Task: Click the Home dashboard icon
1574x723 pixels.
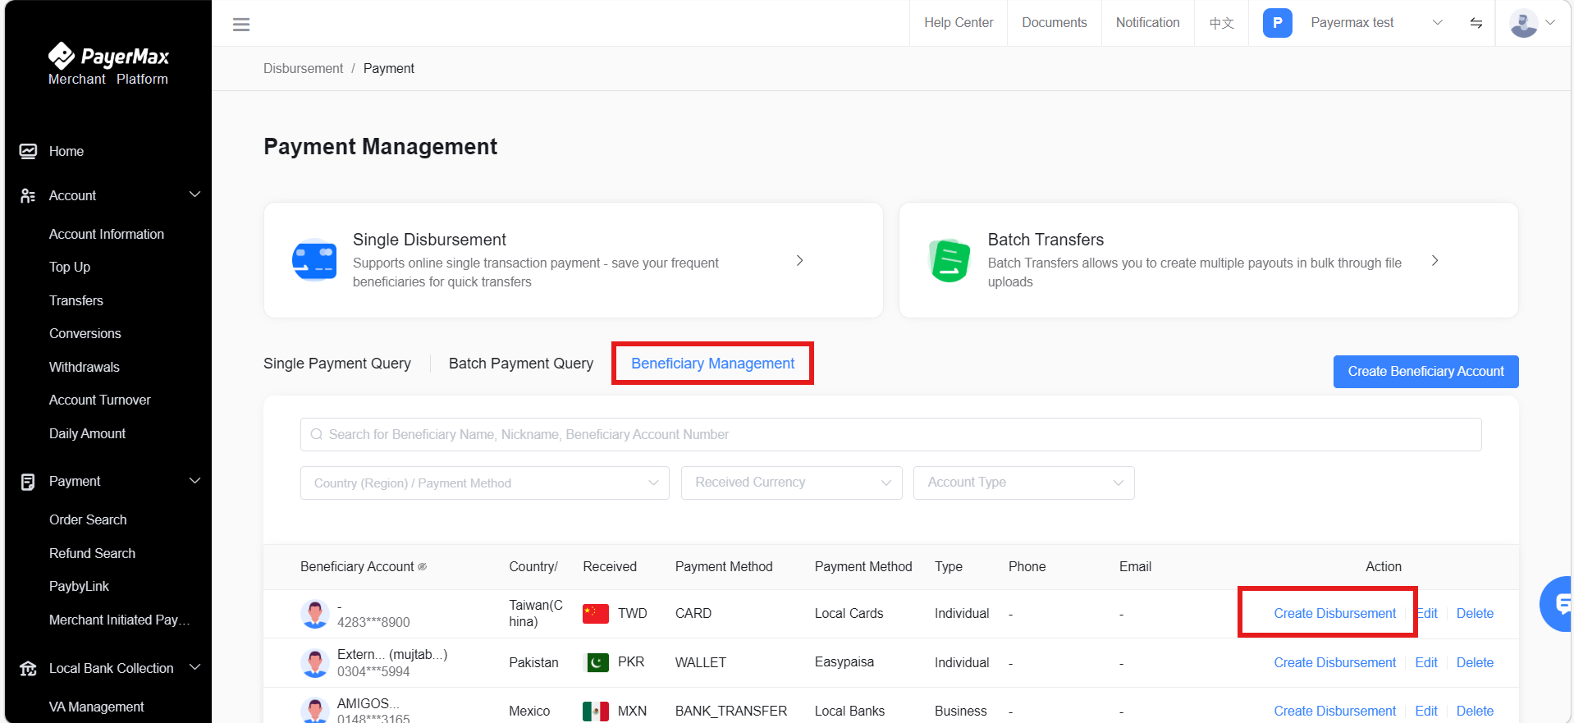Action: click(x=28, y=151)
